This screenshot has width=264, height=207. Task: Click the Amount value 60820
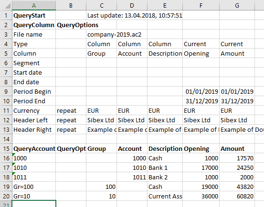(237, 196)
